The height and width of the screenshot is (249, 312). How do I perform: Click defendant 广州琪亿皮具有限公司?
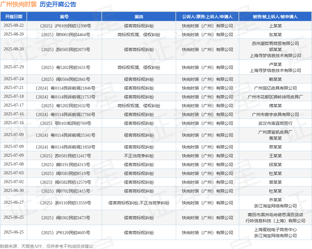point(275,88)
